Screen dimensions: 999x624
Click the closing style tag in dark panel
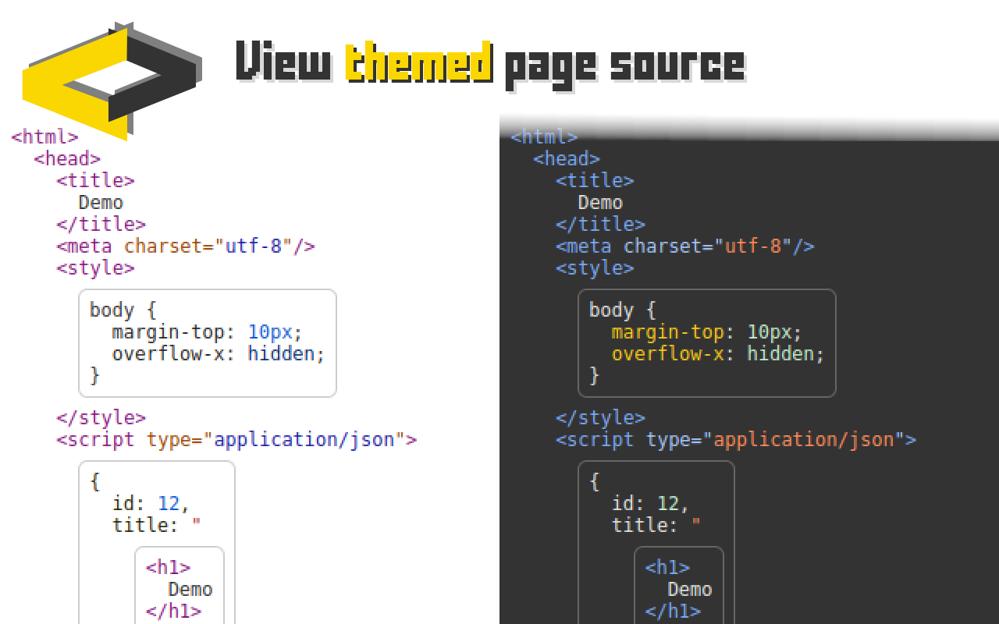click(x=600, y=418)
